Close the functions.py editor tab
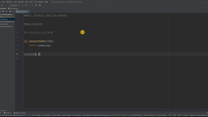Viewport: 208px width, 117px height. tap(28, 12)
